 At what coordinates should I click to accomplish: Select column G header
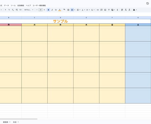[138, 18]
